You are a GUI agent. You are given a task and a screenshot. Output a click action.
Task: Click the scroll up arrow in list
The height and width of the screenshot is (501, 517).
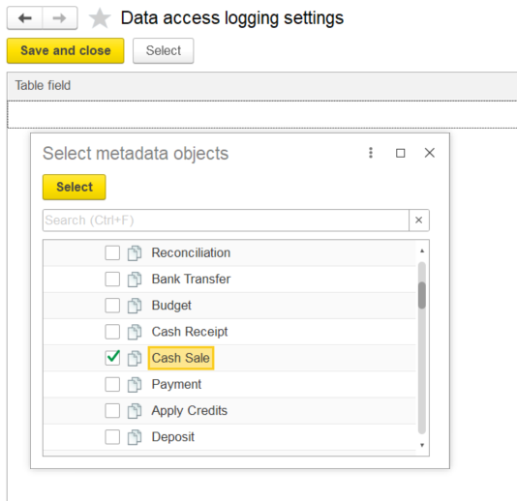coord(422,251)
